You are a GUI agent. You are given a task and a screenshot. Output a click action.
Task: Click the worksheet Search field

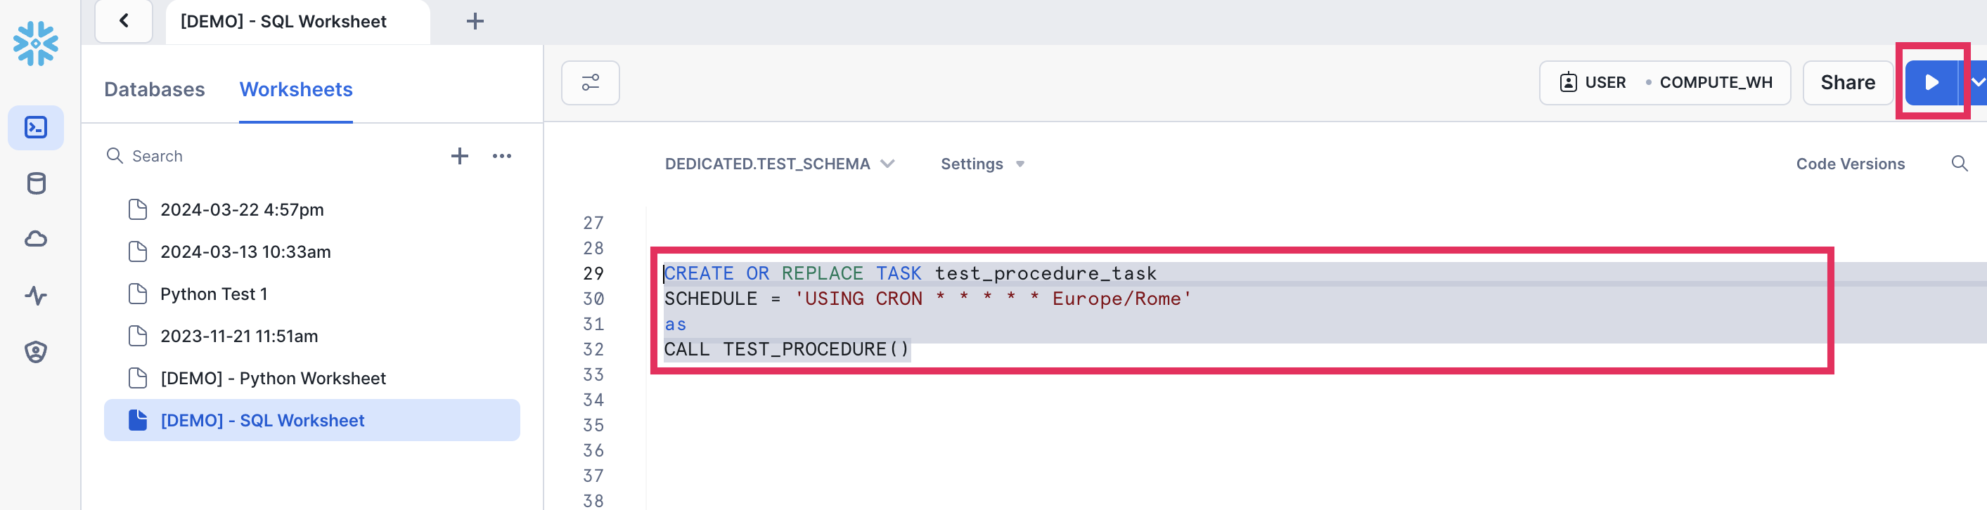point(231,157)
